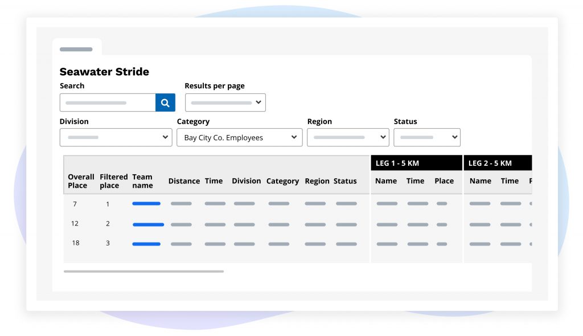583x336 pixels.
Task: Select the tab above Seawater Stride heading
Action: pyautogui.click(x=76, y=49)
